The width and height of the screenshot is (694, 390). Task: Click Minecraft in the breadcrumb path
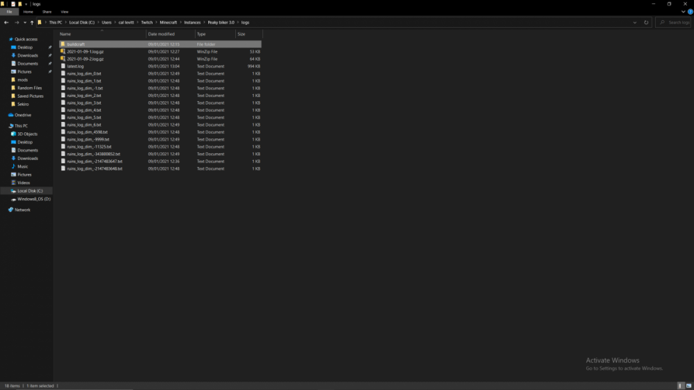coord(169,22)
